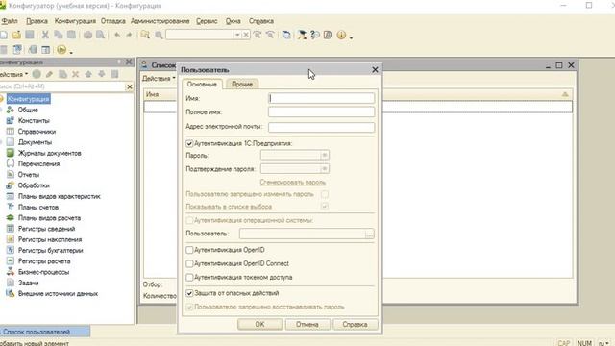The image size is (615, 346).
Task: Switch to the Основные tab
Action: point(202,85)
